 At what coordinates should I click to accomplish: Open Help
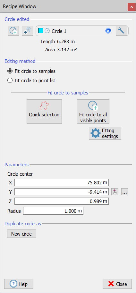[19, 284]
